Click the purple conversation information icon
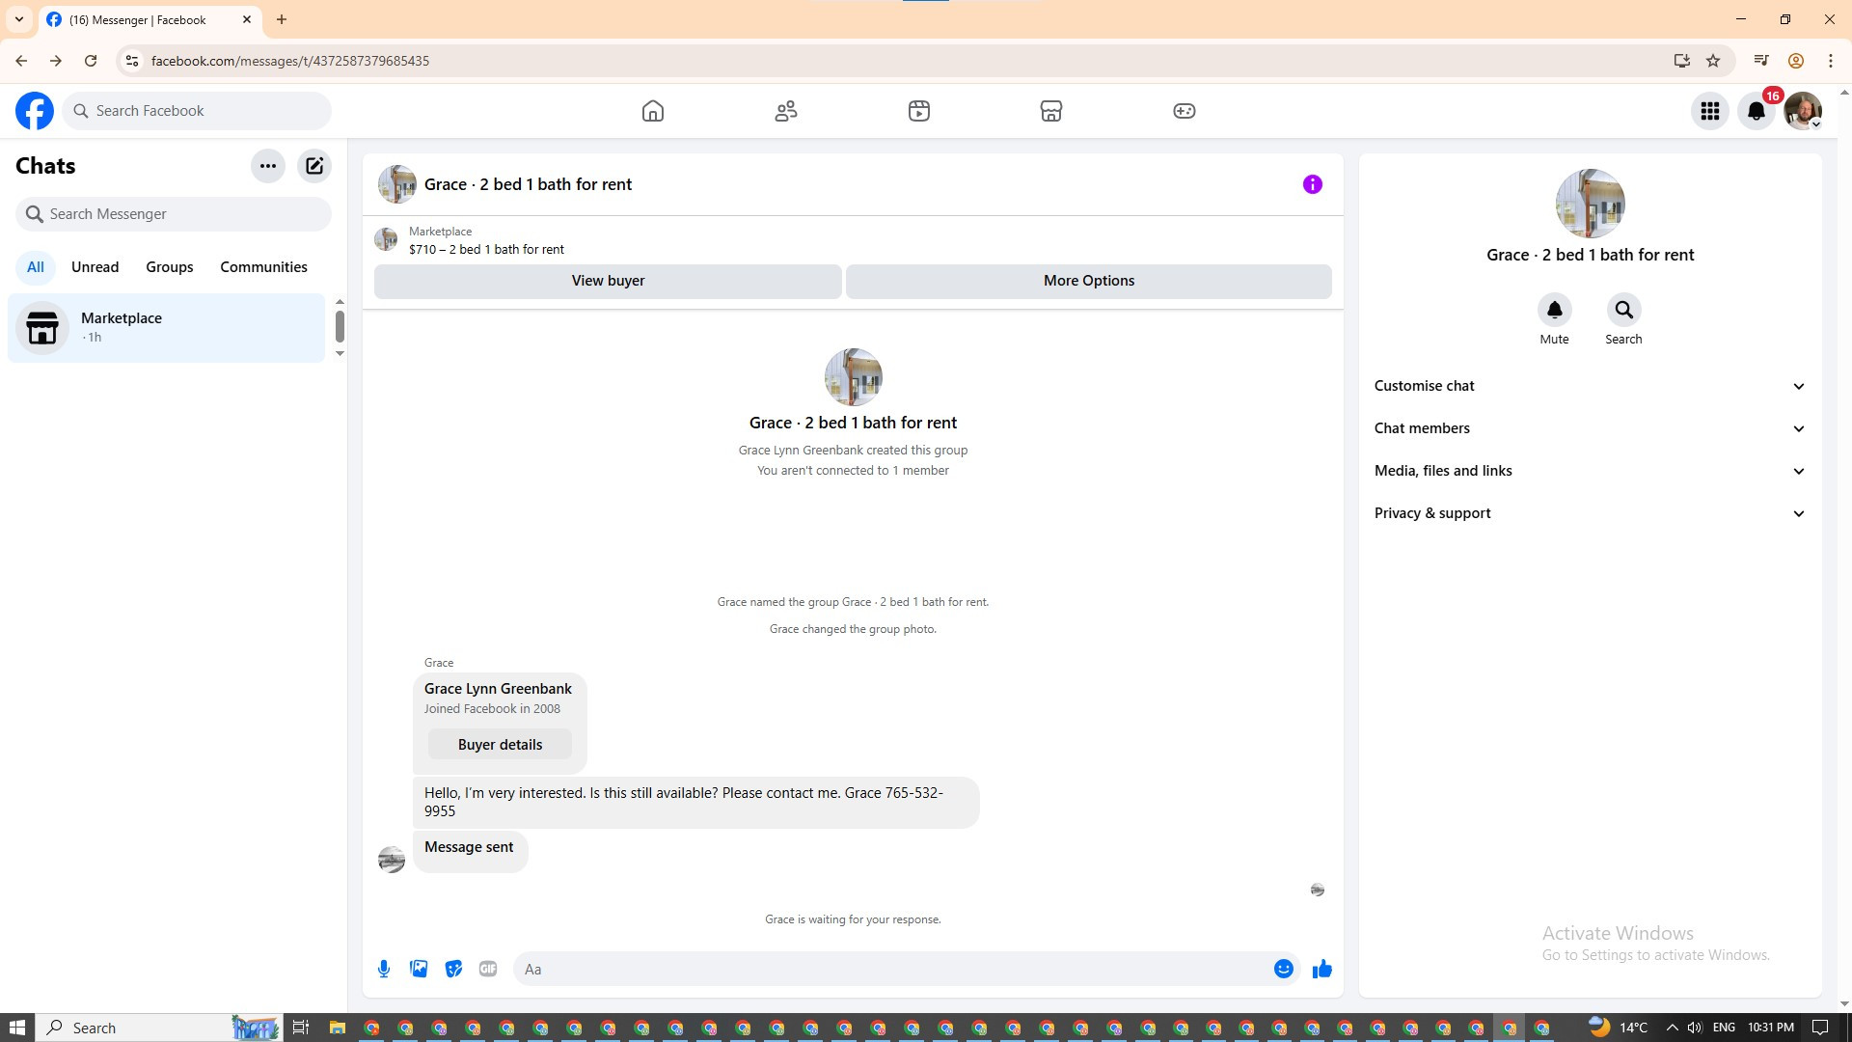The width and height of the screenshot is (1852, 1042). tap(1313, 184)
